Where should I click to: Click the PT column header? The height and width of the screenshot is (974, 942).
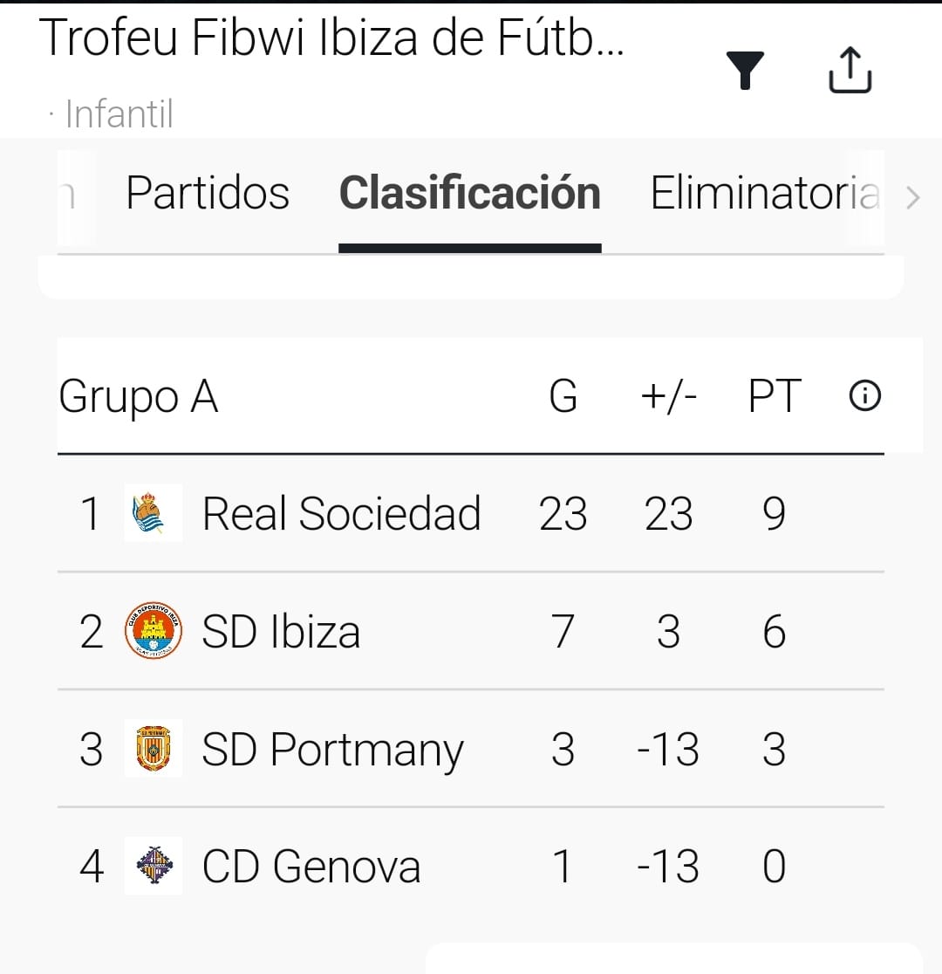pos(775,397)
